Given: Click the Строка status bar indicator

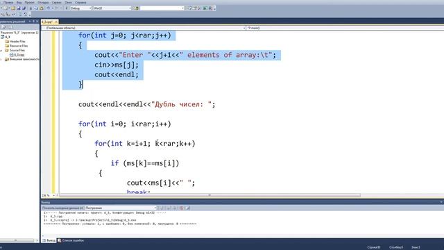Looking at the screenshot, I should (x=374, y=247).
